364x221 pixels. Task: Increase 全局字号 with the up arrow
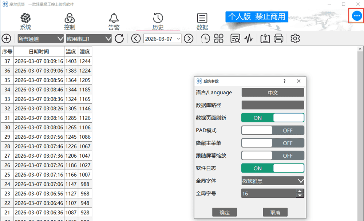[300, 191]
